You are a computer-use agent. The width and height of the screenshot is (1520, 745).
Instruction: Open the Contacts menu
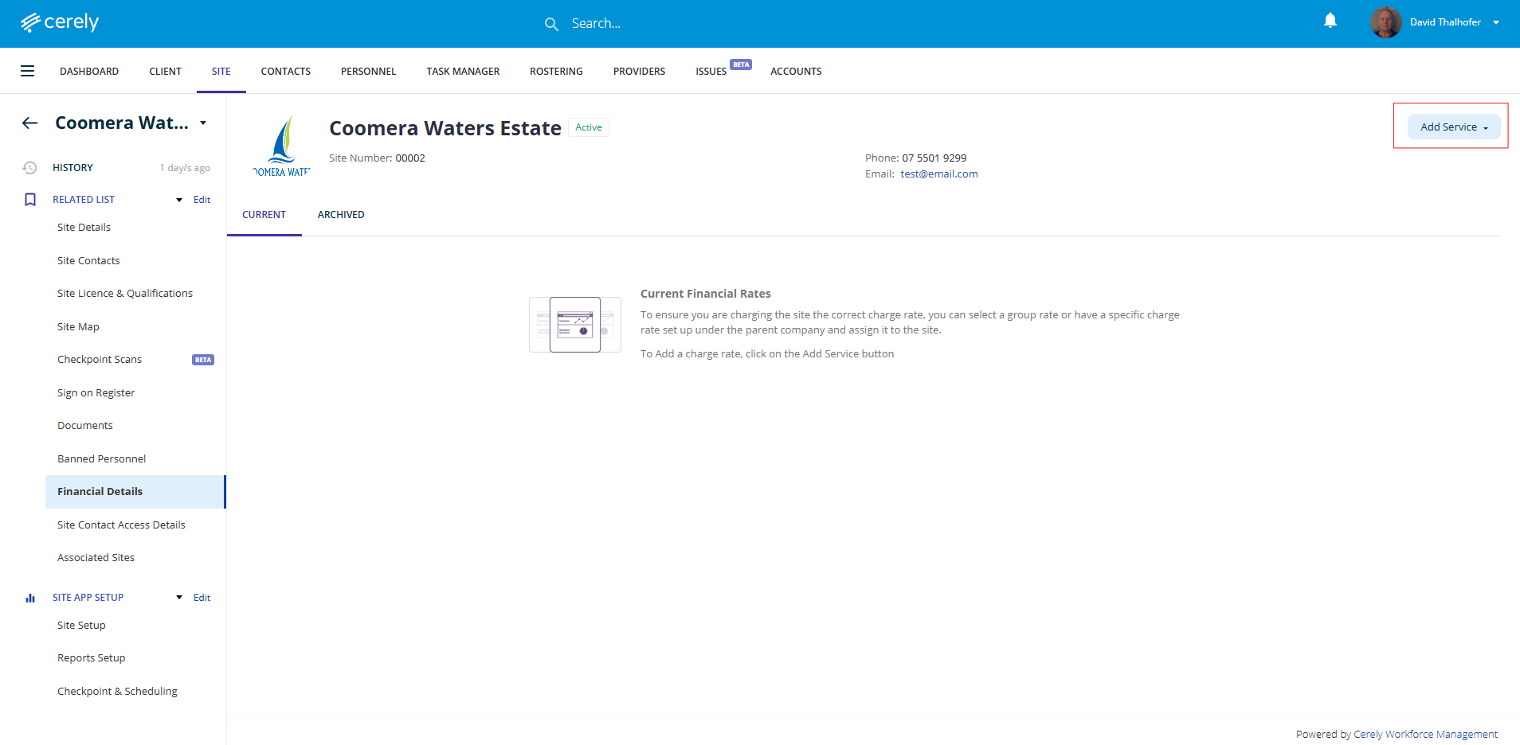(x=286, y=71)
